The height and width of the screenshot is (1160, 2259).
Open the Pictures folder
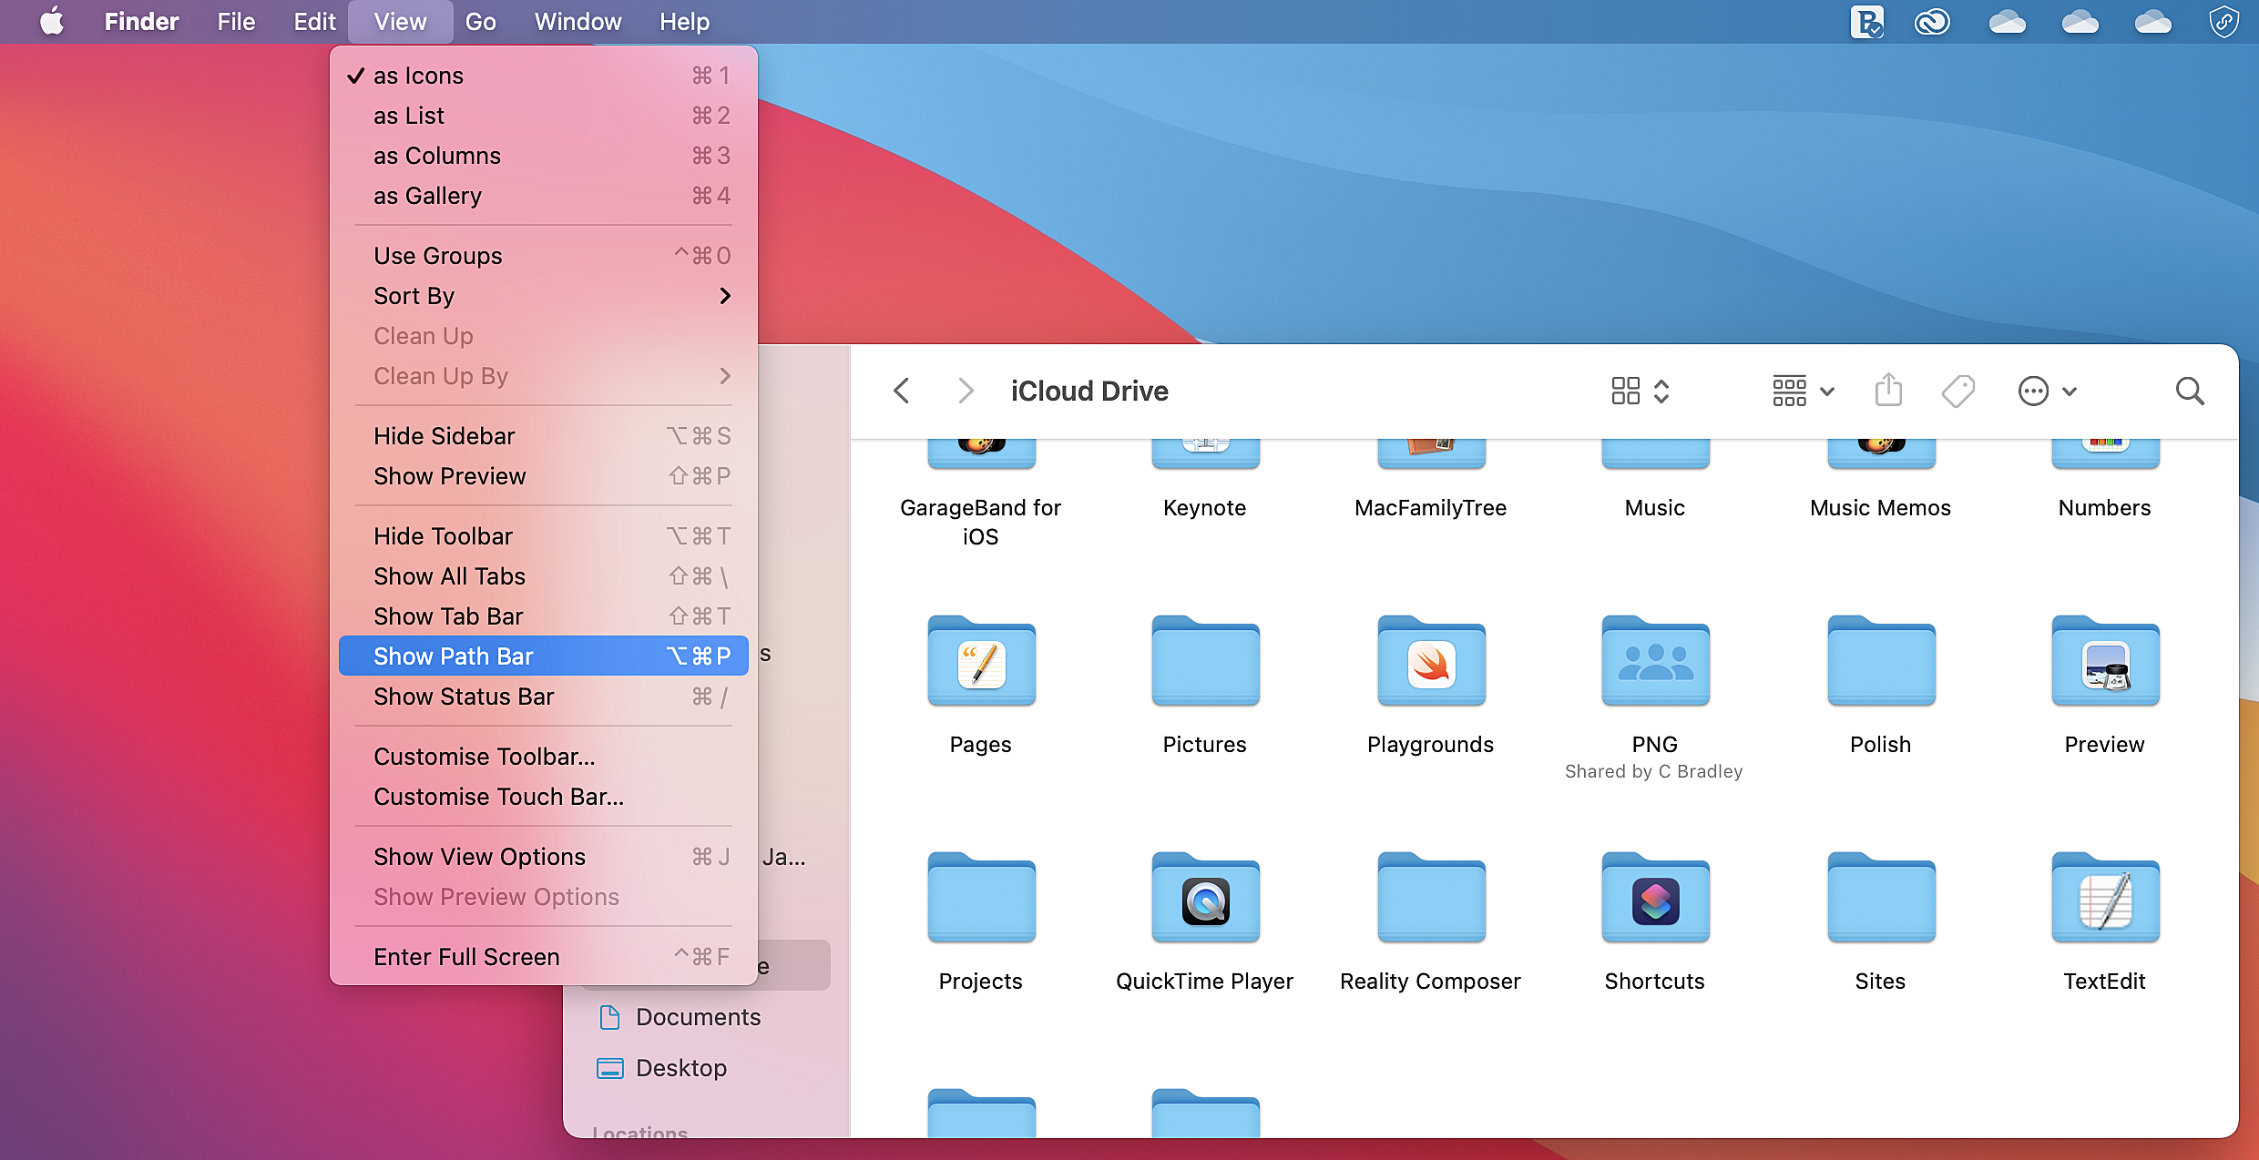pyautogui.click(x=1205, y=662)
